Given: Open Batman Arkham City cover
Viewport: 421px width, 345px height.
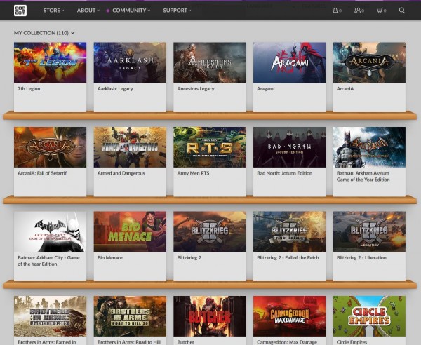Looking at the screenshot, I should point(51,231).
